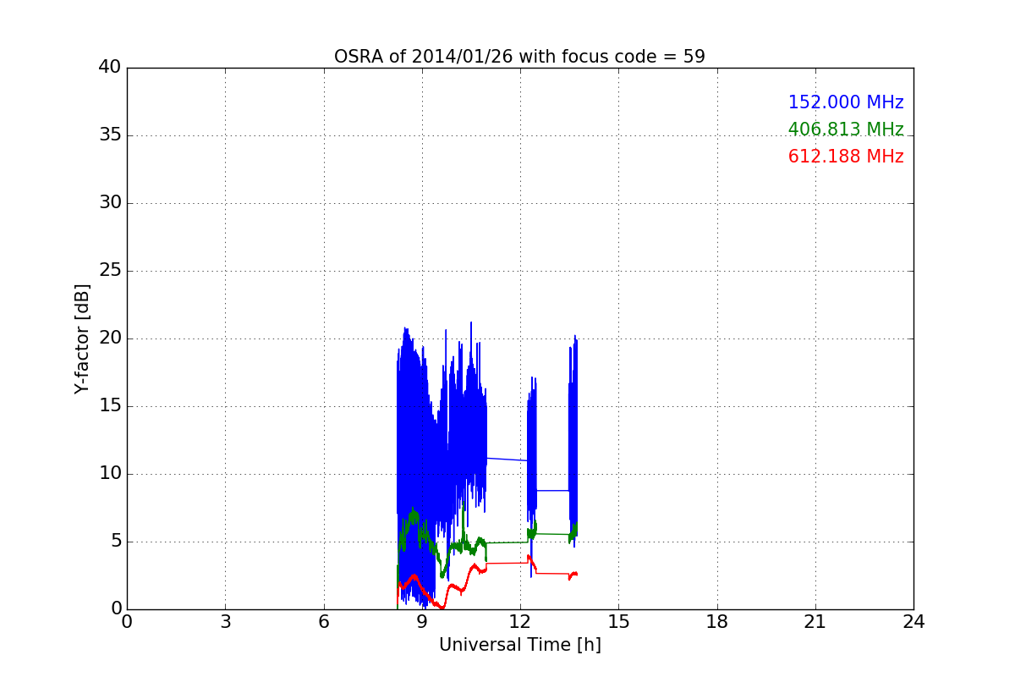Click the y-axis tick label 40

tap(110, 68)
